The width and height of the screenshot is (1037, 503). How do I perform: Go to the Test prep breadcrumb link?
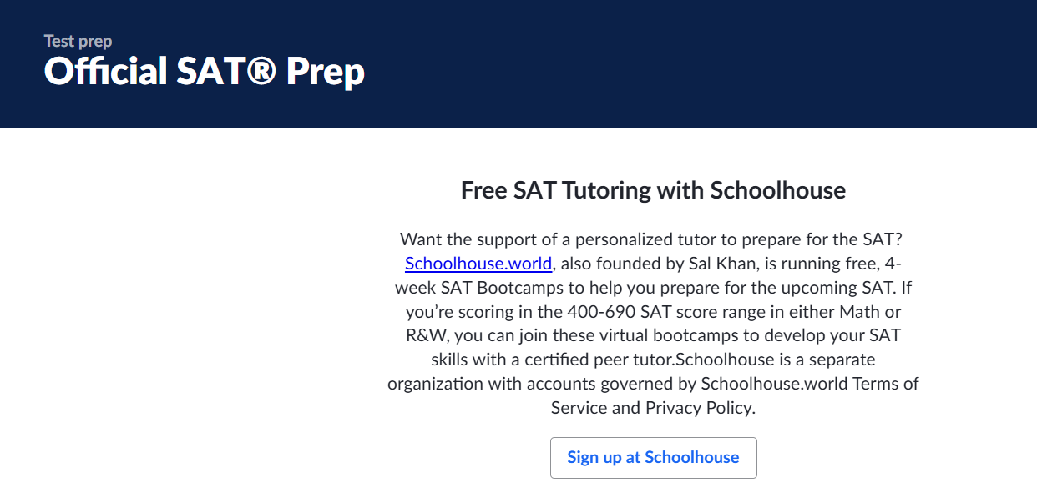point(78,41)
